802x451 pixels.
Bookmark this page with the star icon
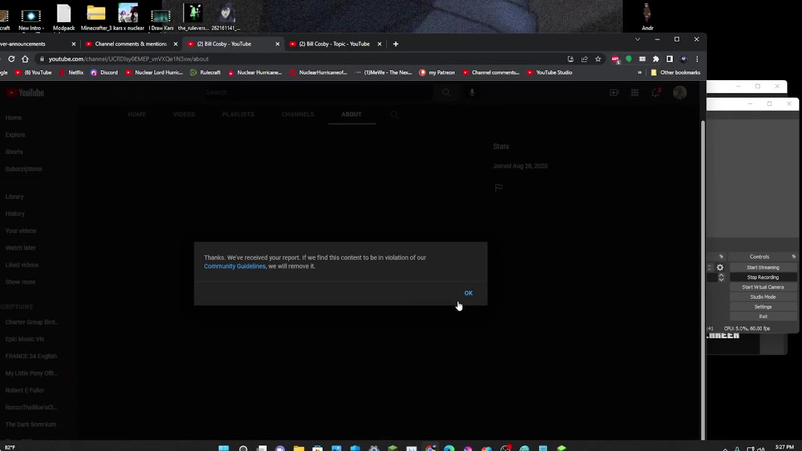point(598,59)
